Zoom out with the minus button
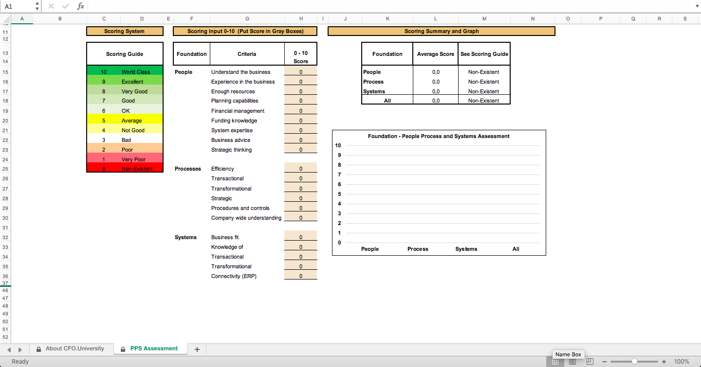The image size is (701, 367). (605, 362)
